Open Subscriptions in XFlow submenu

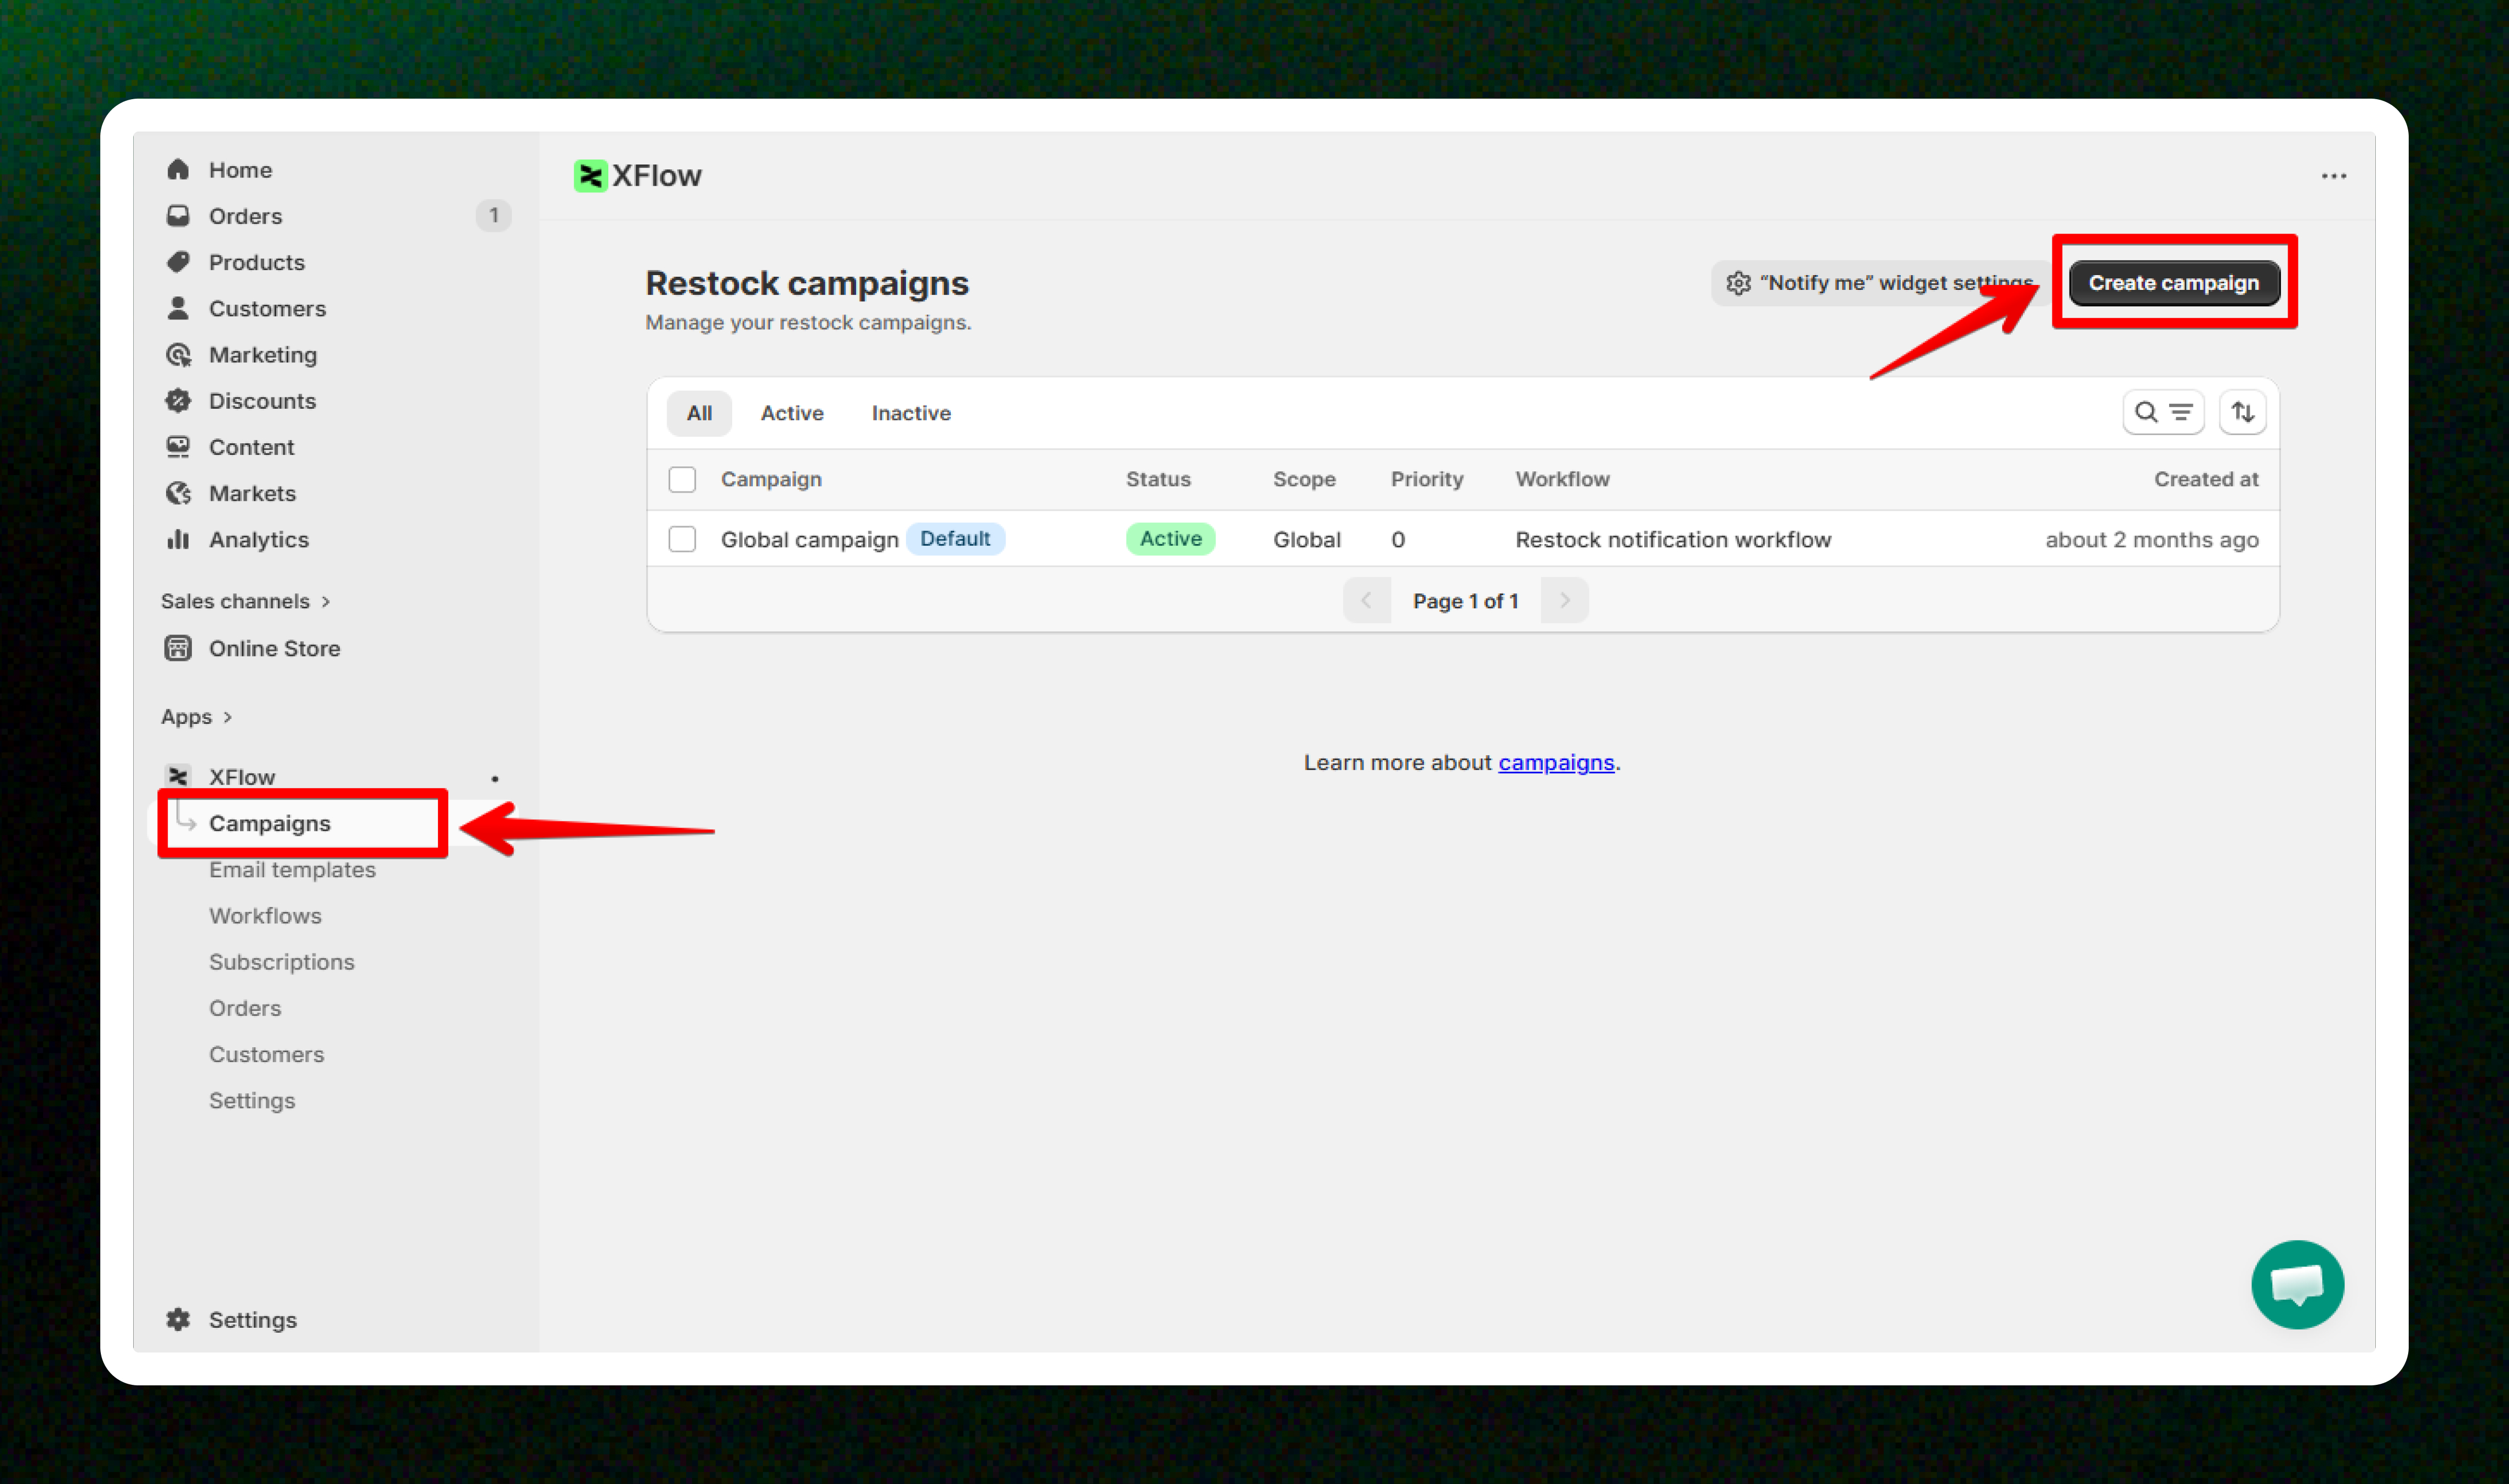point(281,961)
